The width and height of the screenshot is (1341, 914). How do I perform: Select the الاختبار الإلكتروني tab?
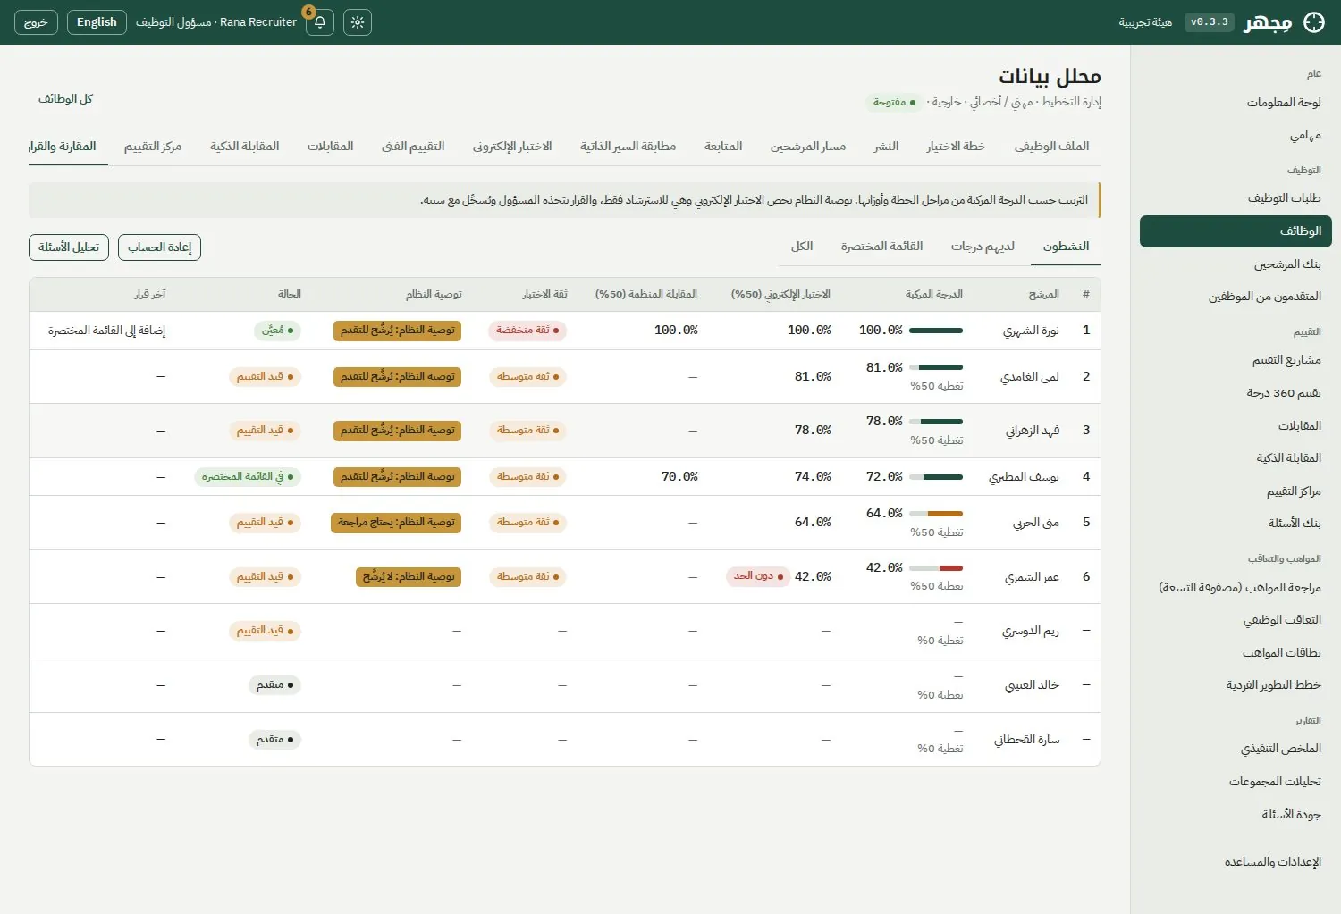click(512, 147)
